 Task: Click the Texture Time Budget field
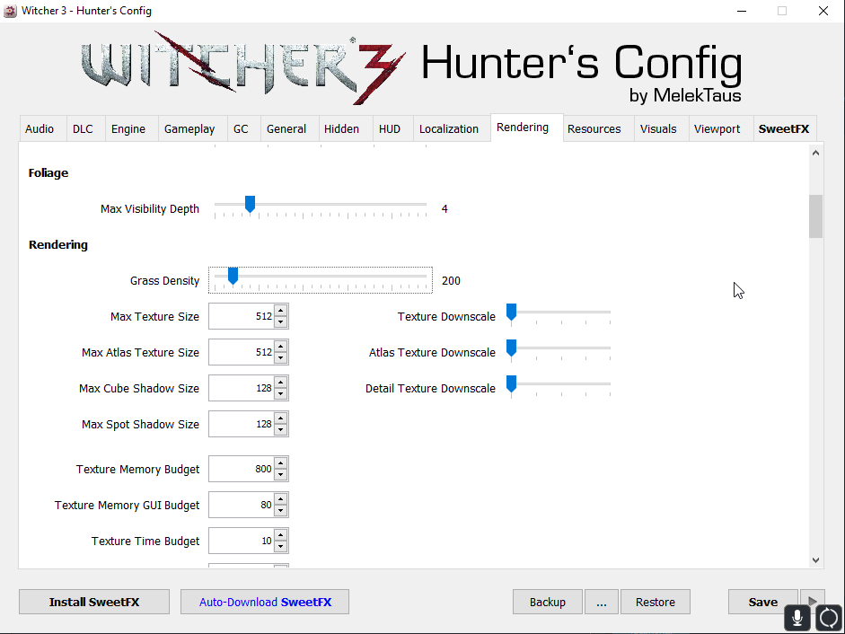tap(242, 541)
